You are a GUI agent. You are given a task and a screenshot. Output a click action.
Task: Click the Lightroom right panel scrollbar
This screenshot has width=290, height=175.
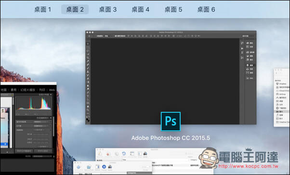click(x=53, y=126)
